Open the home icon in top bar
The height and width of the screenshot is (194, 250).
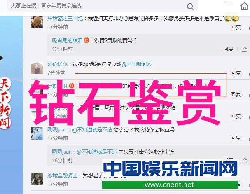click(244, 6)
